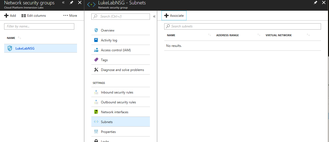
Task: Pin the Network security groups blade
Action: coord(71,2)
